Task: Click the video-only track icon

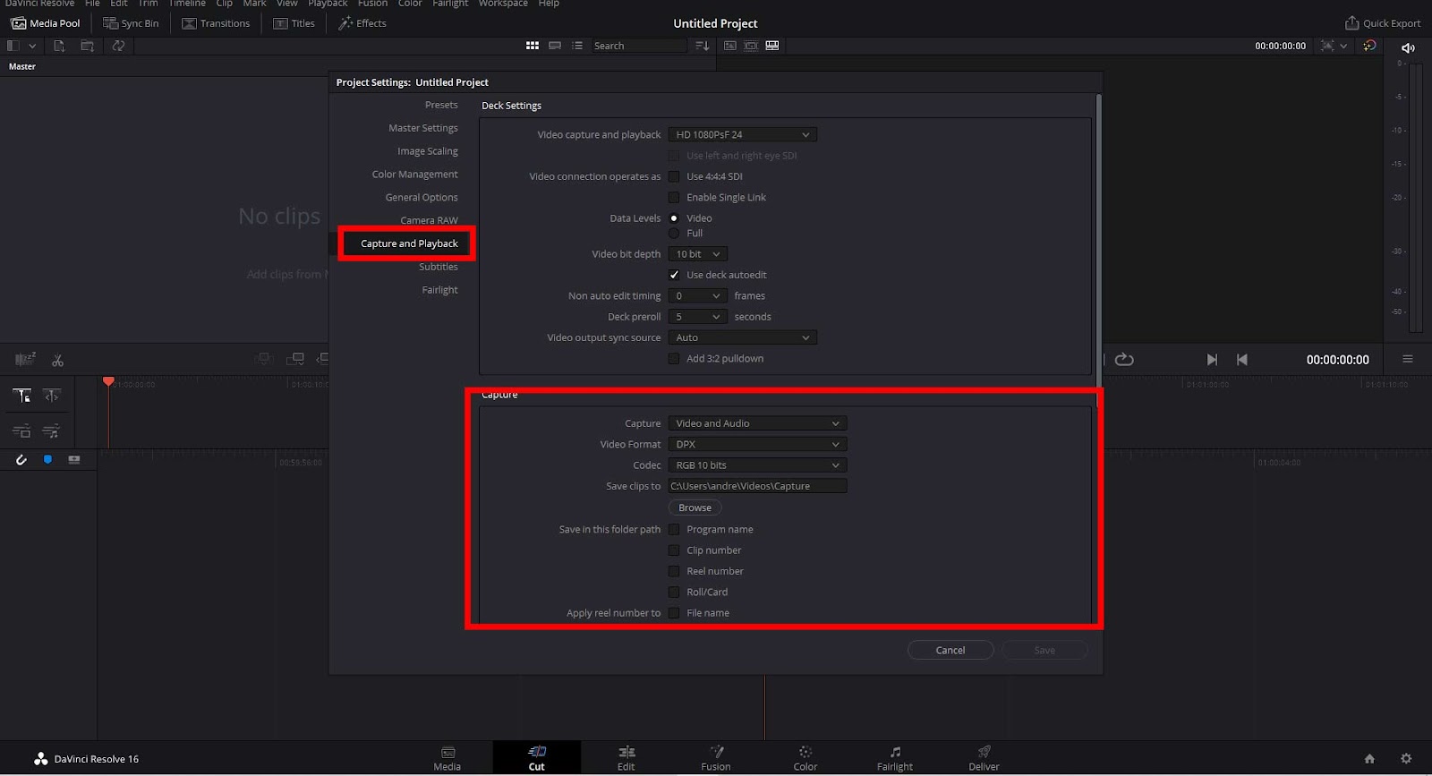Action: click(22, 431)
